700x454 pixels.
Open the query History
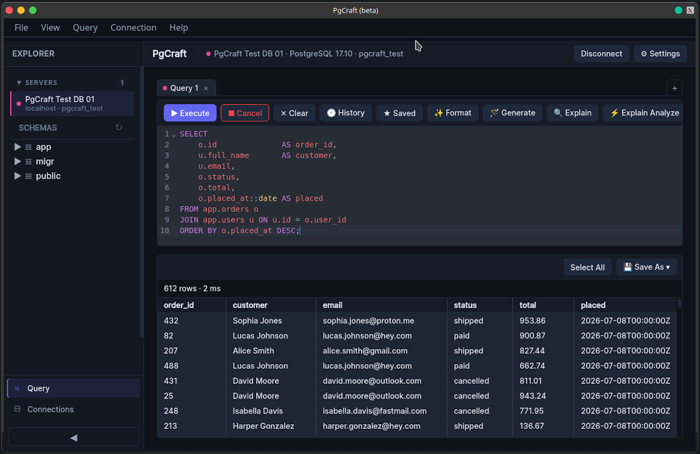click(346, 113)
